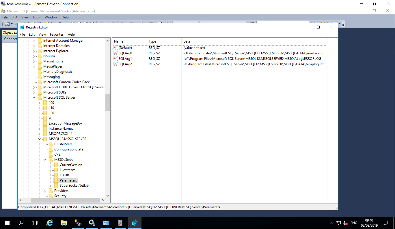
Task: Open SQL Server Management Studio taskbar icon
Action: [78, 223]
